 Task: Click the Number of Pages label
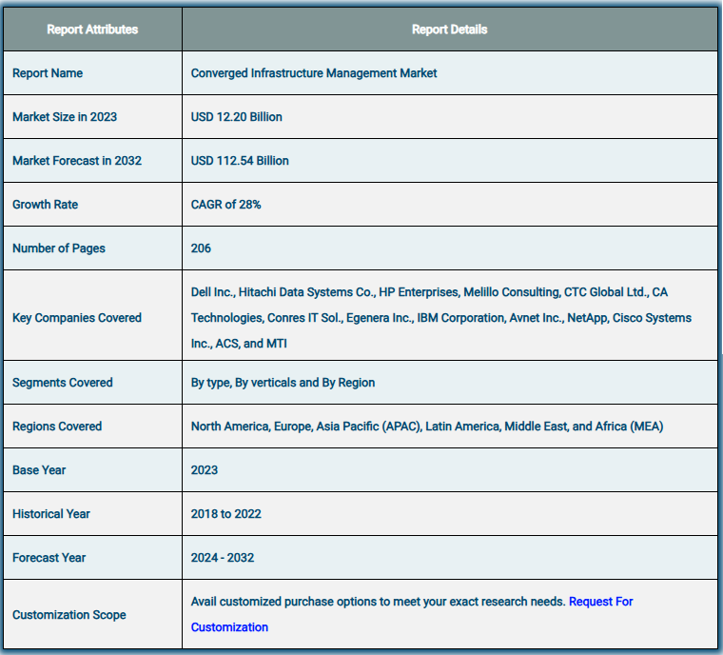pyautogui.click(x=59, y=248)
